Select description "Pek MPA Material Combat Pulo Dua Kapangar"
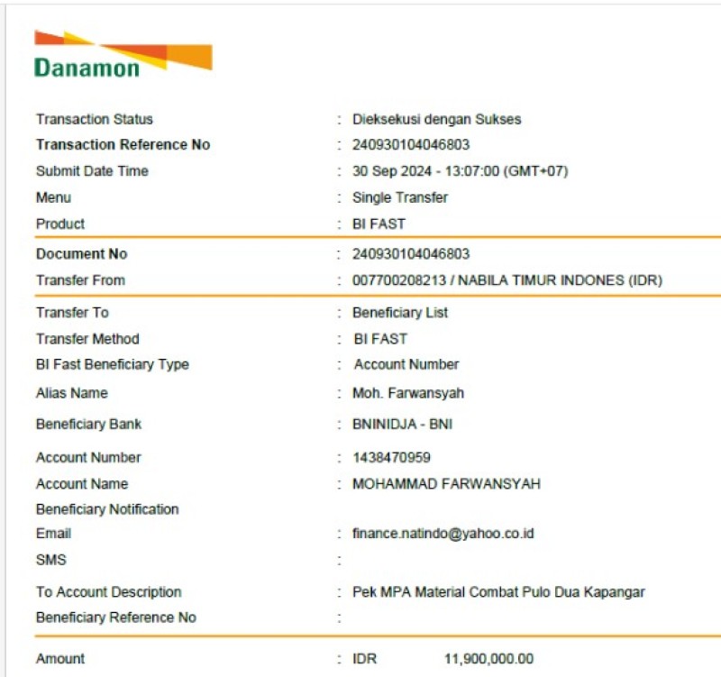 point(498,592)
